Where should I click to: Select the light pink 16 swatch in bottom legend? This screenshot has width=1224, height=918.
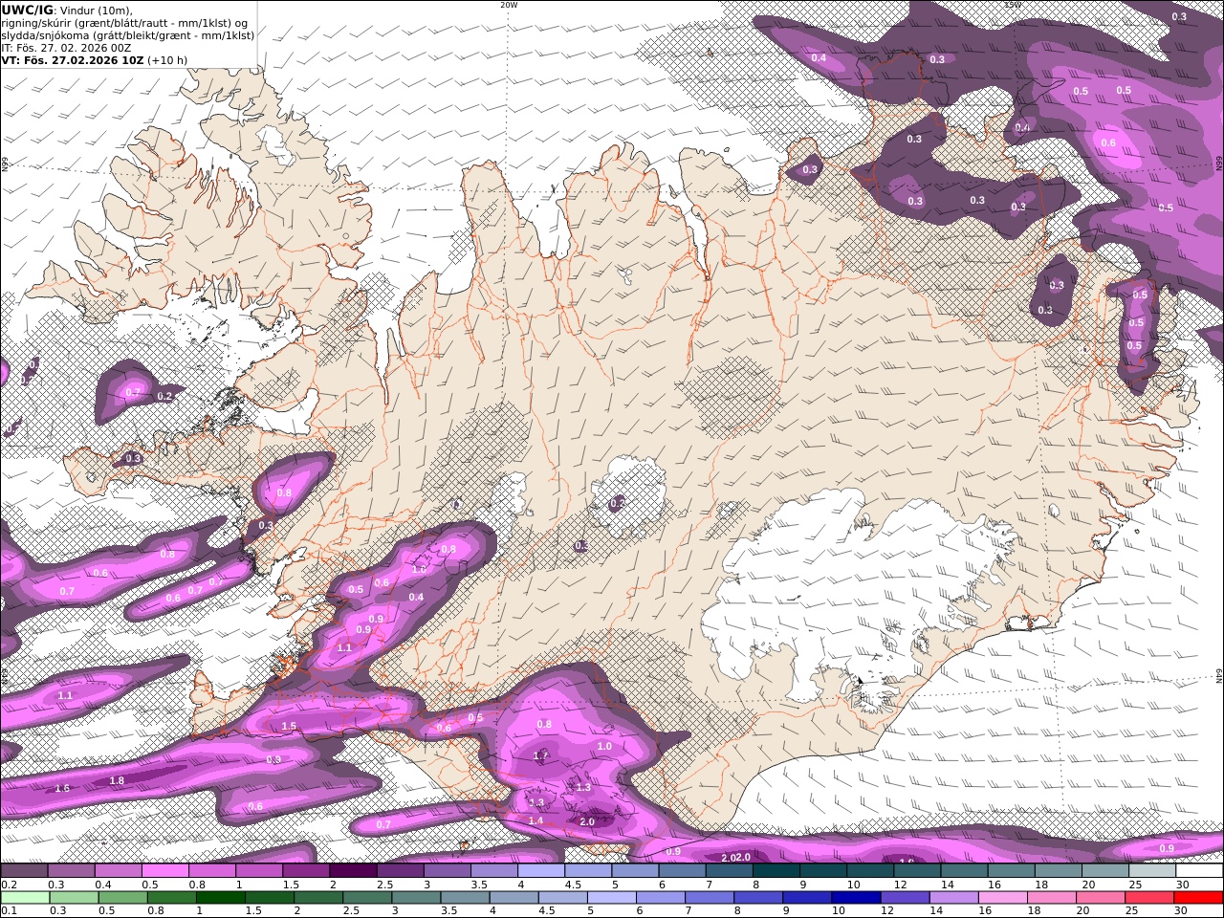[x=1003, y=898]
